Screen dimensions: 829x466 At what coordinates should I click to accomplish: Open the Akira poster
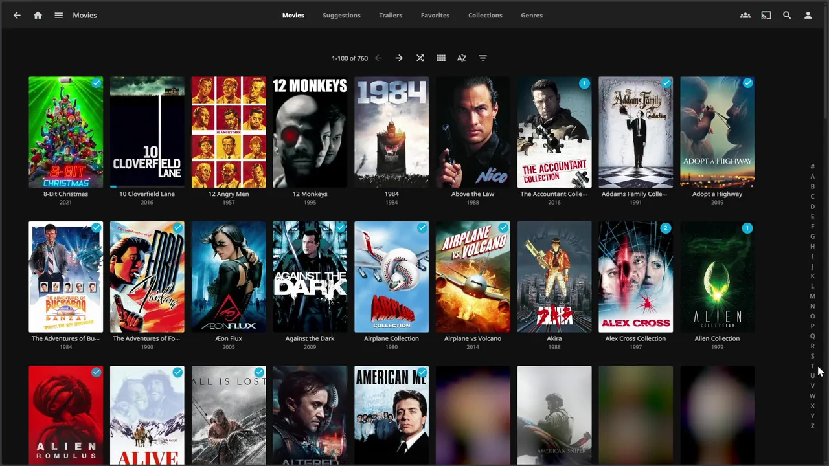tap(554, 277)
